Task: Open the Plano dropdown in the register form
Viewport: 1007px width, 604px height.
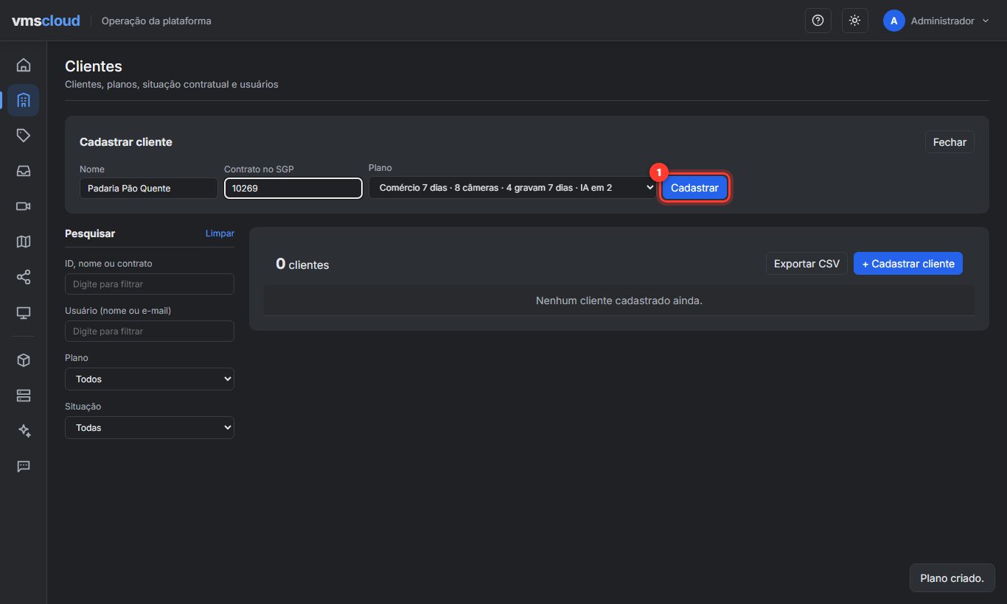Action: tap(512, 188)
